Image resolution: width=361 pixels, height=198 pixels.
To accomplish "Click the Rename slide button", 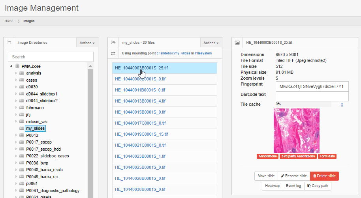I will [x=294, y=176].
